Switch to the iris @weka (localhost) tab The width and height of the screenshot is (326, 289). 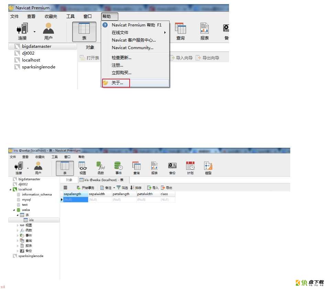point(104,180)
